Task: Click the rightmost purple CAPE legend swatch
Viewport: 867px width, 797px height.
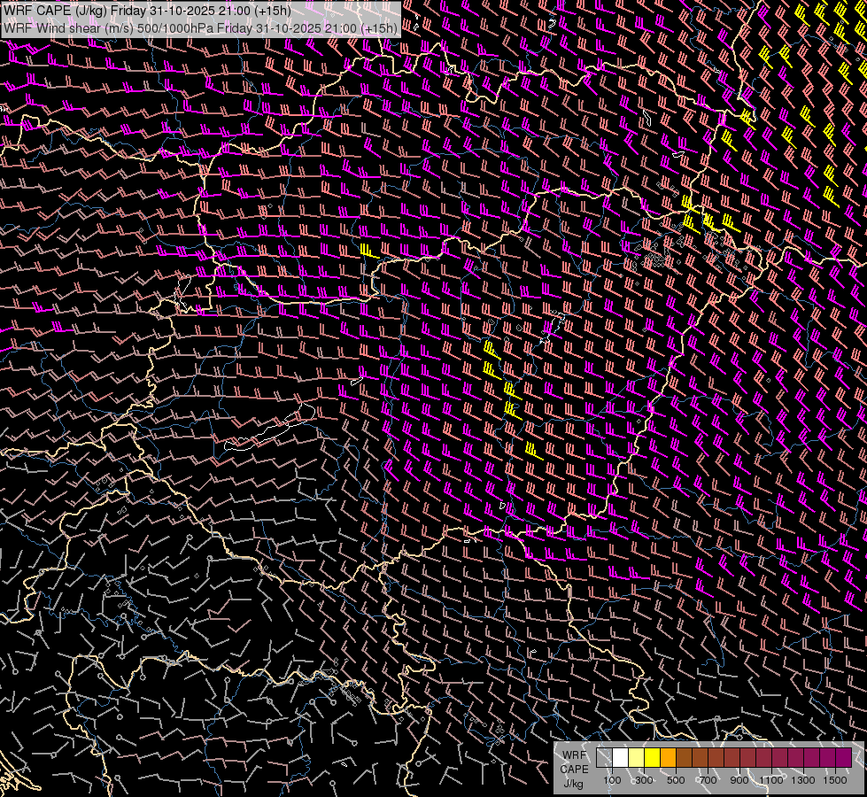Action: coord(844,757)
